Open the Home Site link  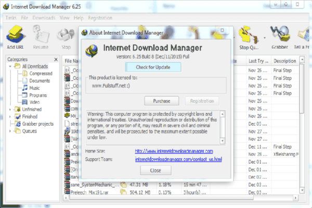pyautogui.click(x=174, y=151)
